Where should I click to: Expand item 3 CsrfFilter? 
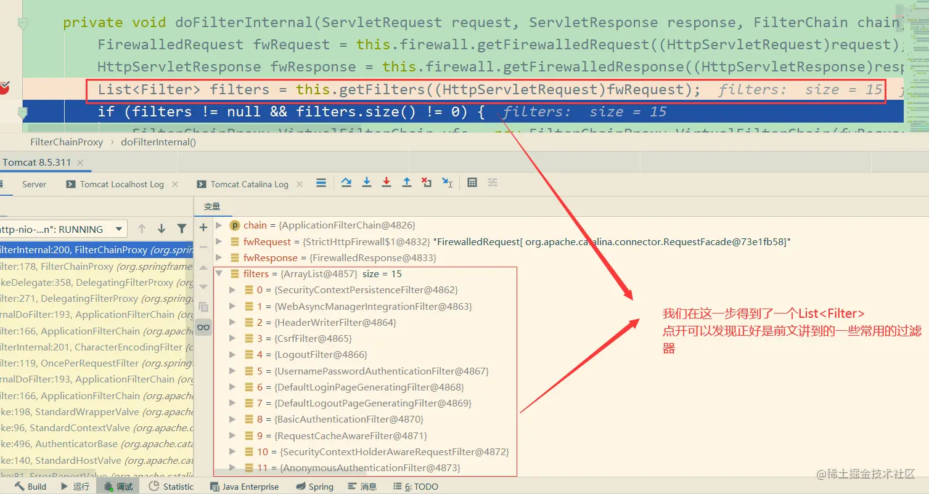(x=232, y=339)
